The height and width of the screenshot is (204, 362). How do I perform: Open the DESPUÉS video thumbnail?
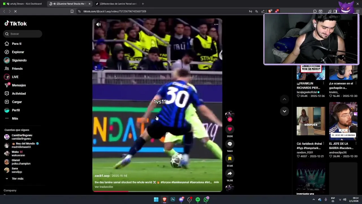click(x=311, y=121)
